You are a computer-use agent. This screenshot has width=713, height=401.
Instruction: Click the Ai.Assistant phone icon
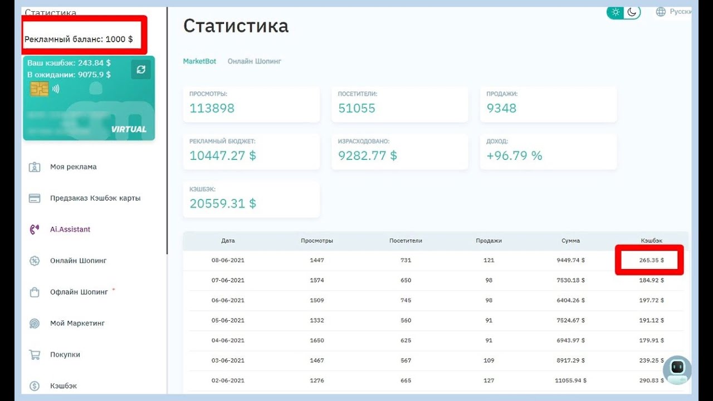[x=35, y=229]
